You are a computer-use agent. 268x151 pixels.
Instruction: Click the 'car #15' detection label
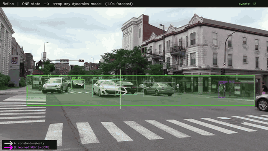tap(149, 81)
